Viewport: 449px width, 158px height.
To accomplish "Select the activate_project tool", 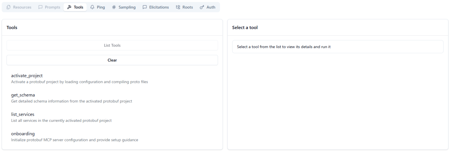I will 27,76.
